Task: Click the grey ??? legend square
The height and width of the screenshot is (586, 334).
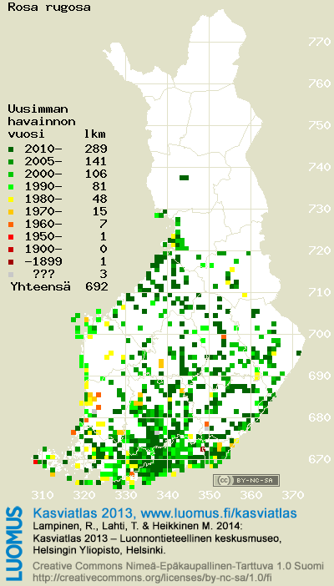Action: click(11, 275)
